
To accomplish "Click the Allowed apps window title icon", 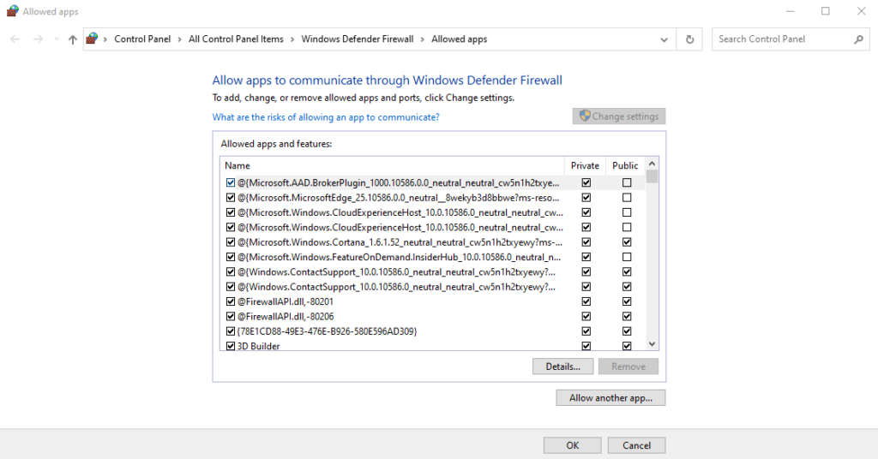I will coord(12,11).
